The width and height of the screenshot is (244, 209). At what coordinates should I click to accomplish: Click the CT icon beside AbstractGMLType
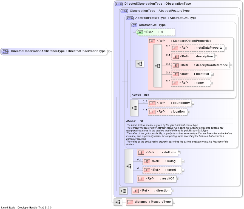[134, 25]
